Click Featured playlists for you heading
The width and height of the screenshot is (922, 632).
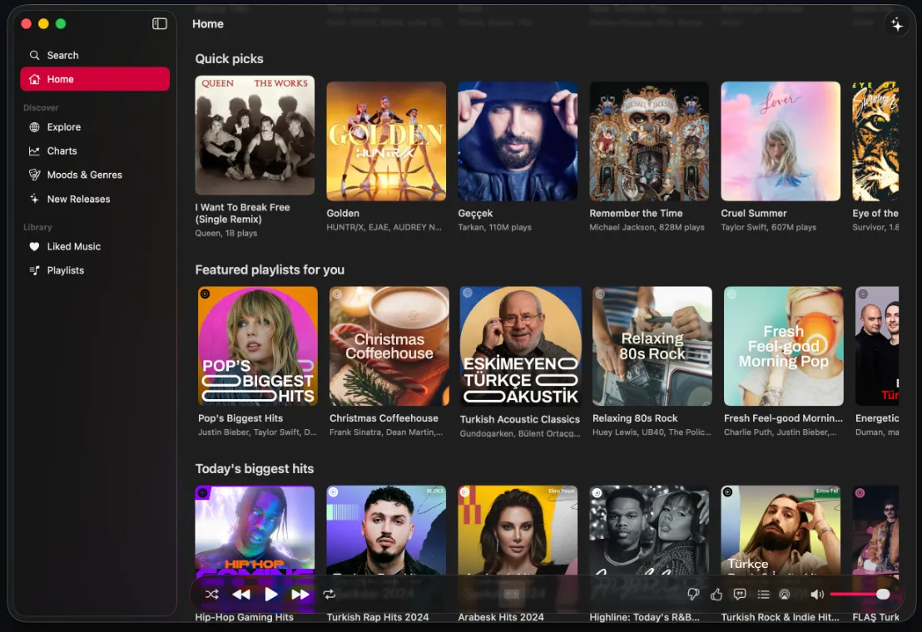[270, 269]
